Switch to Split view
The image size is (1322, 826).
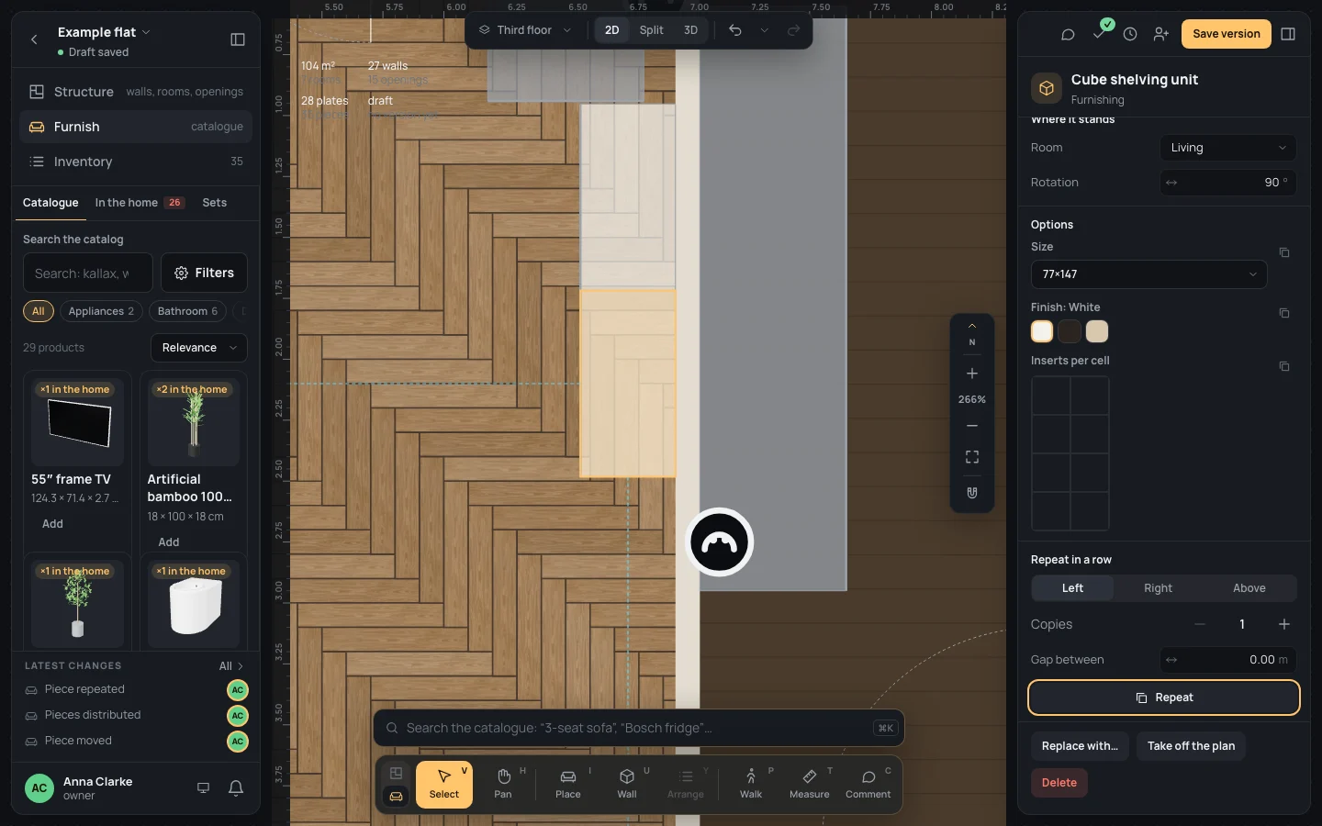pos(652,30)
